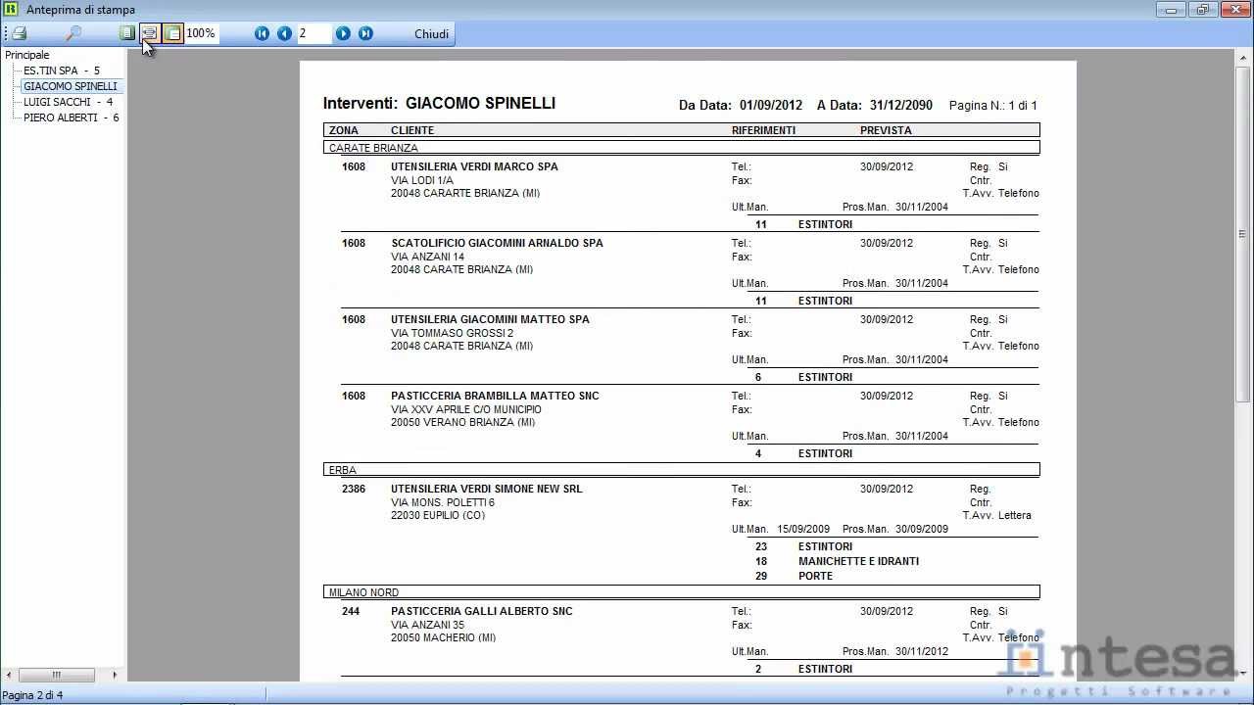Click the application icon in title bar
The image size is (1254, 705).
click(x=11, y=10)
